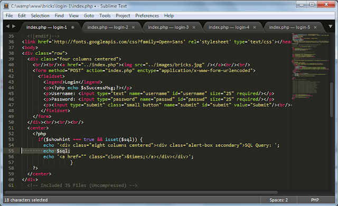Click the <fieldset> tag on line 42

(x=51, y=76)
